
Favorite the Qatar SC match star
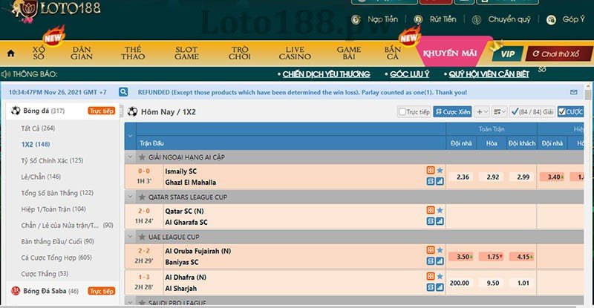[440, 210]
